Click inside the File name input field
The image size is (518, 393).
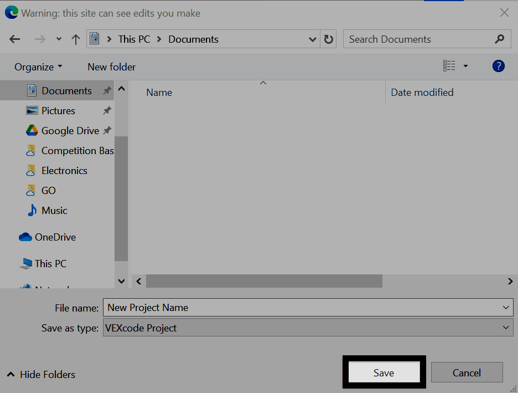coord(249,307)
